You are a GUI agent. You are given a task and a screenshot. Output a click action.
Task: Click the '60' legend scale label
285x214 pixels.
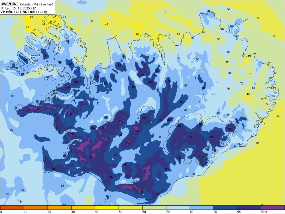coord(144,212)
